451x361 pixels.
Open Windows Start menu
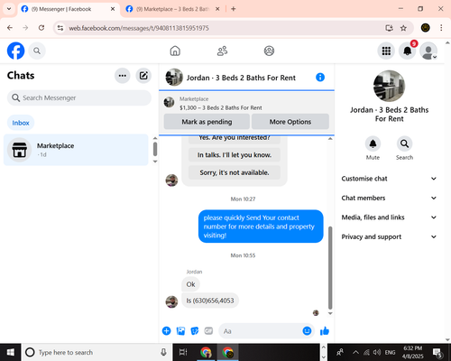click(x=11, y=352)
